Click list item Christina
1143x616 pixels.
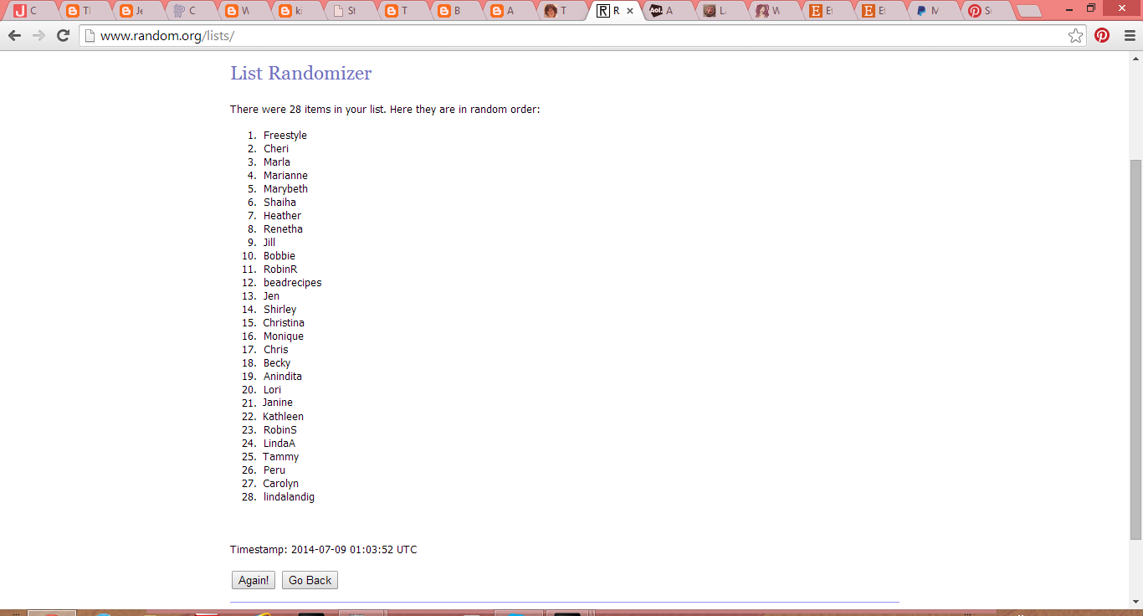coord(284,323)
